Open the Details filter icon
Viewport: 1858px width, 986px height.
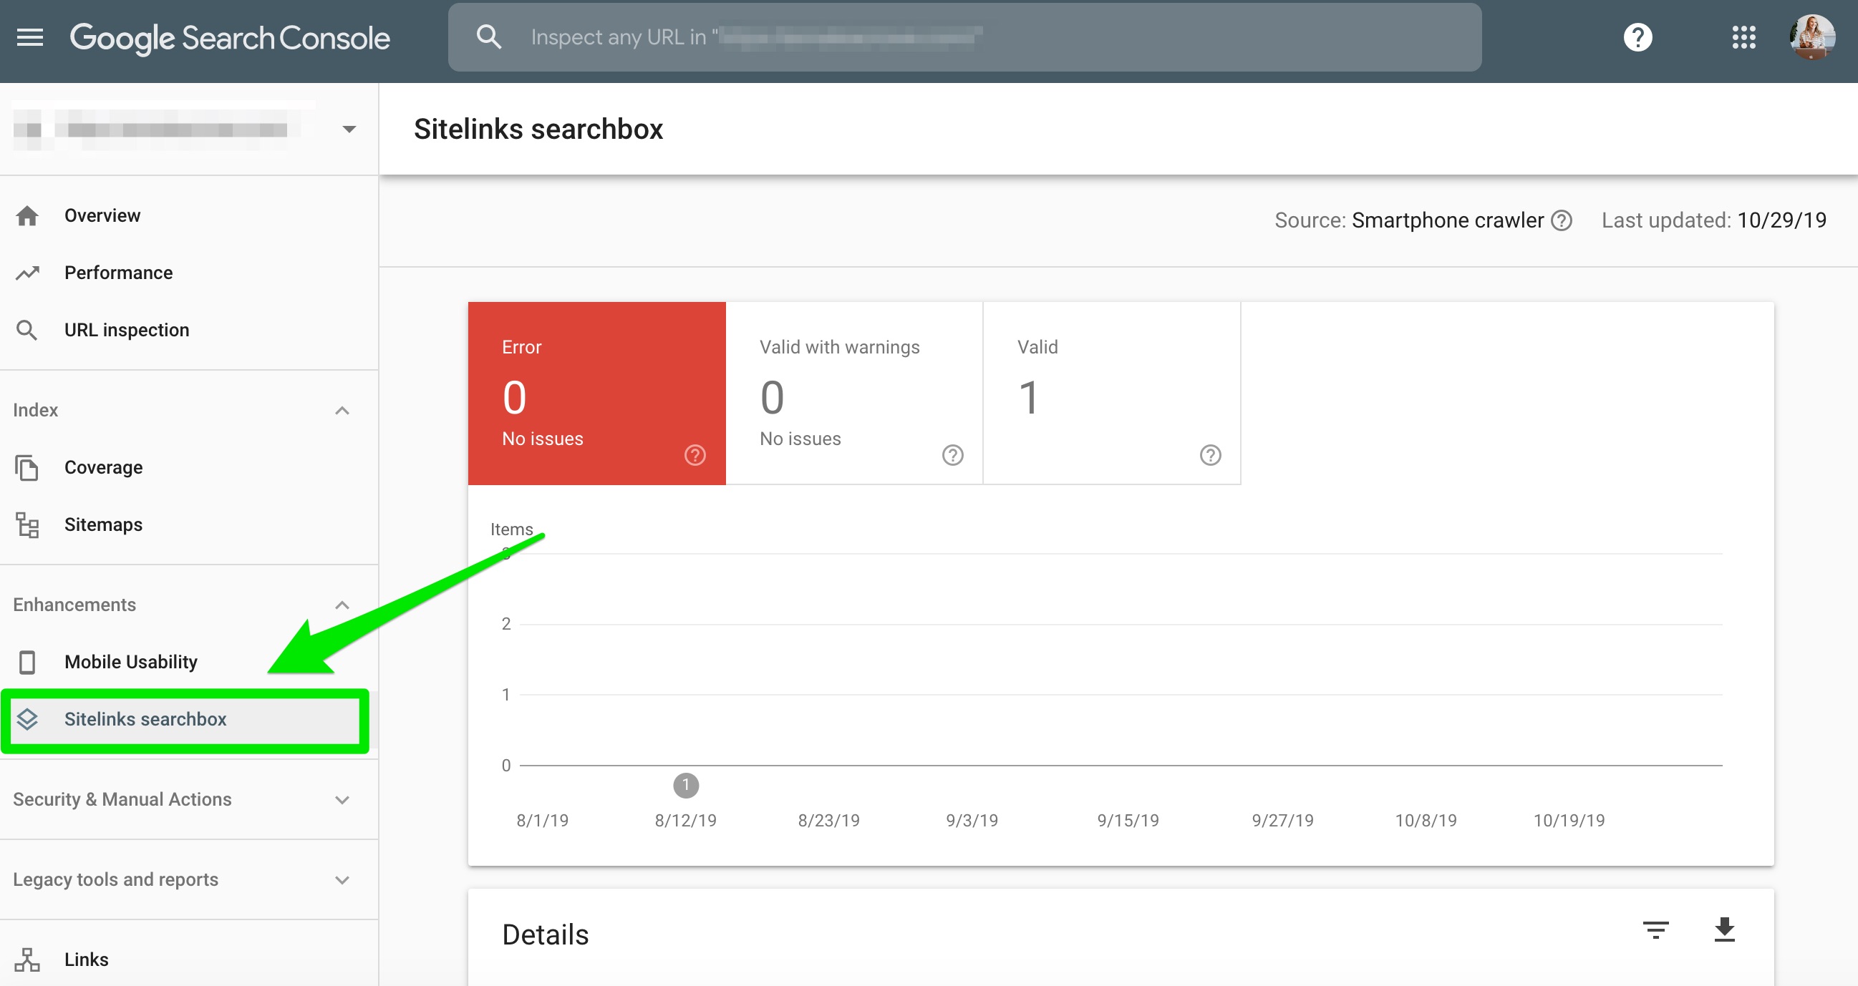(x=1655, y=929)
